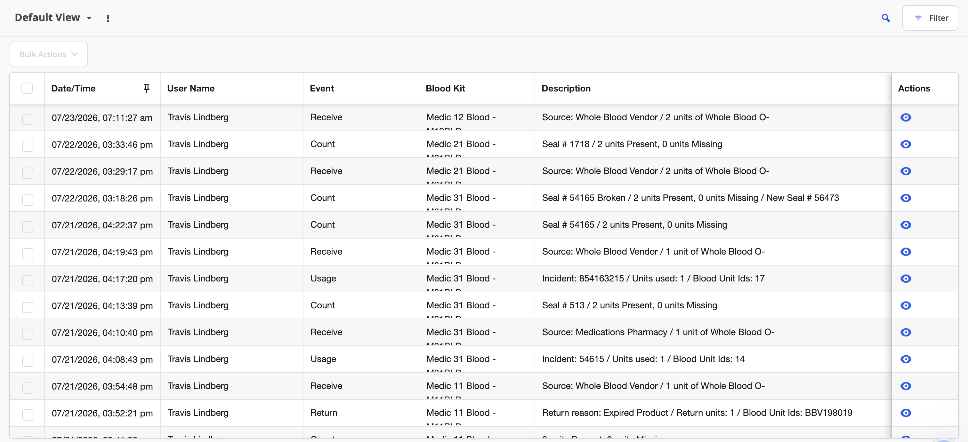Check the 07/21/2026 04:08:43 pm row
The image size is (968, 442).
(x=28, y=361)
